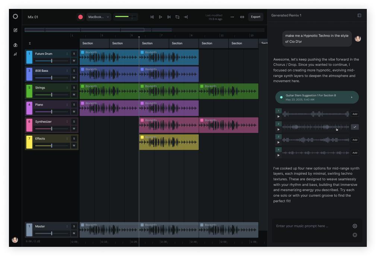Image resolution: width=378 pixels, height=258 pixels.
Task: Adjust the Master volume slider
Action: (x=51, y=233)
